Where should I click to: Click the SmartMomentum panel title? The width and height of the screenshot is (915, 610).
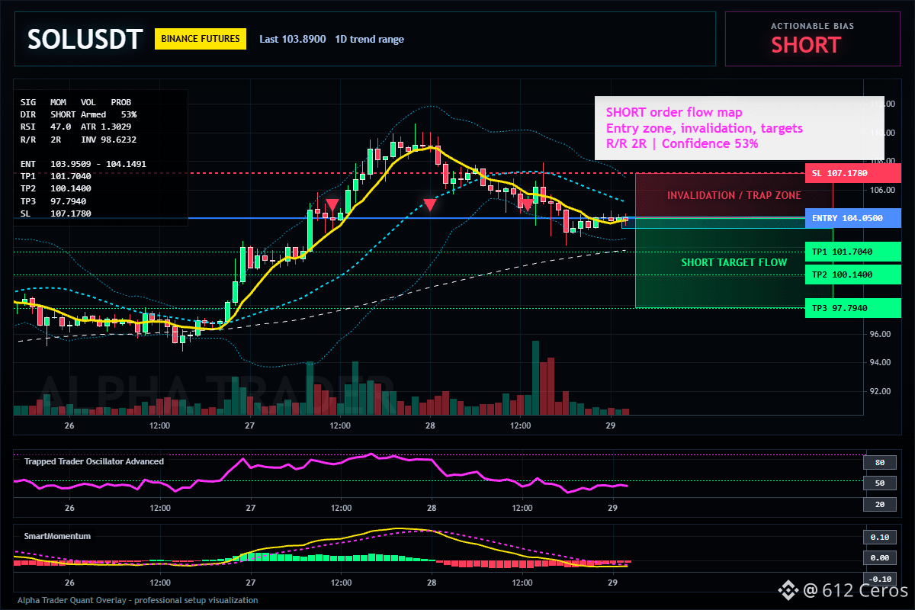pyautogui.click(x=57, y=536)
